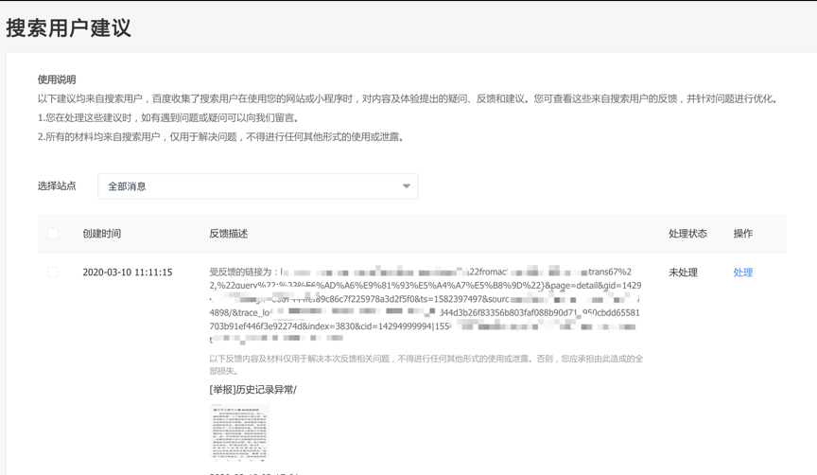
Task: Toggle the select-all checkbox in table header
Action: (x=53, y=234)
